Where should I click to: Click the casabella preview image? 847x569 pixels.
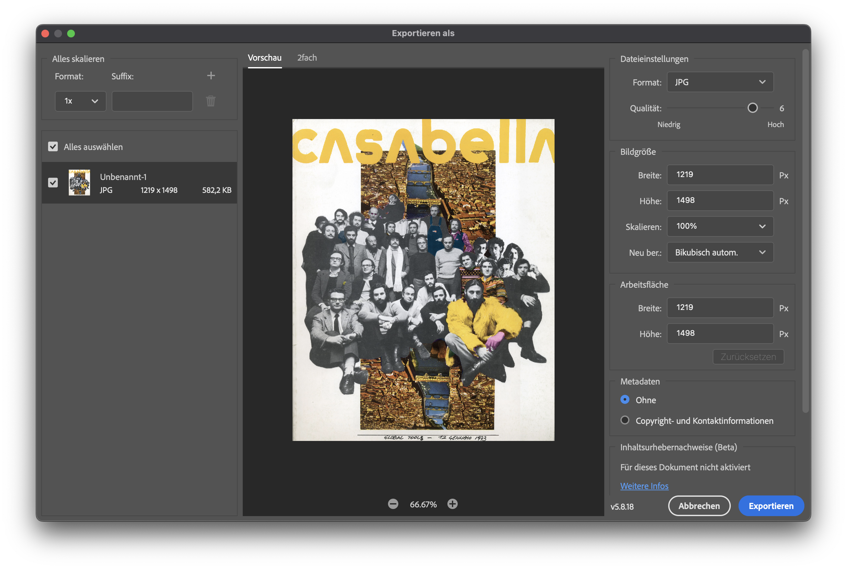(423, 280)
